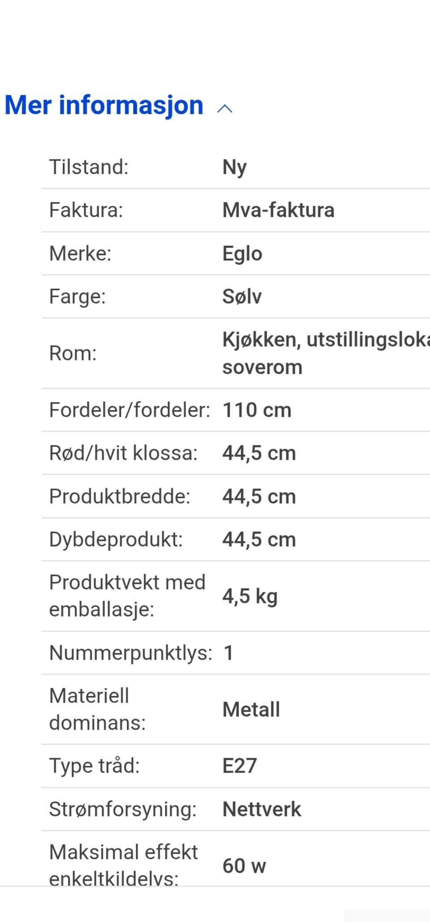Image resolution: width=430 pixels, height=922 pixels.
Task: Collapse the Mer informasjon chevron arrow
Action: (225, 108)
